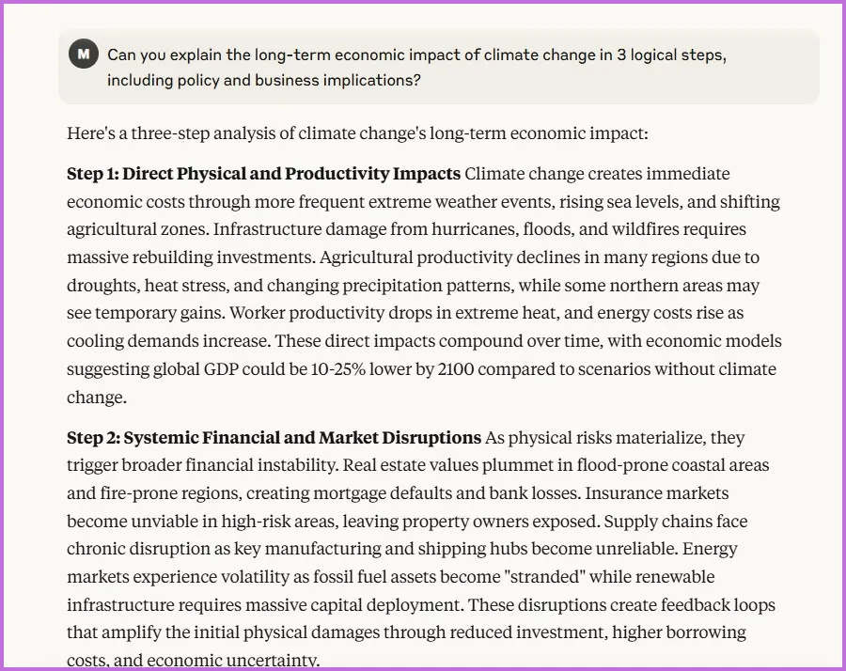
Task: Click the user's question message bubble
Action: click(x=438, y=67)
